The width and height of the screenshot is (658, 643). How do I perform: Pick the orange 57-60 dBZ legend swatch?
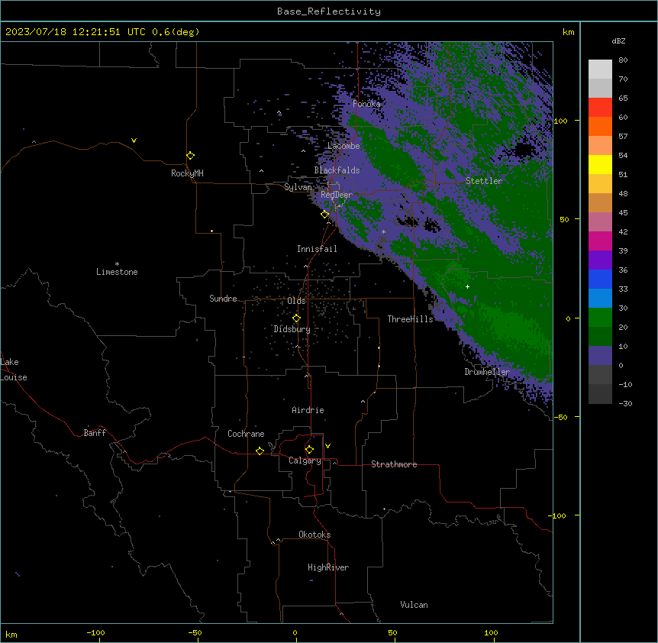coord(600,127)
